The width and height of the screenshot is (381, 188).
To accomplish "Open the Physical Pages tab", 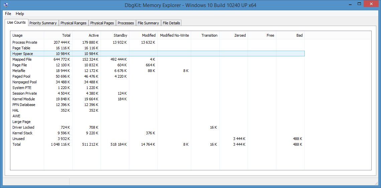I will [x=102, y=23].
